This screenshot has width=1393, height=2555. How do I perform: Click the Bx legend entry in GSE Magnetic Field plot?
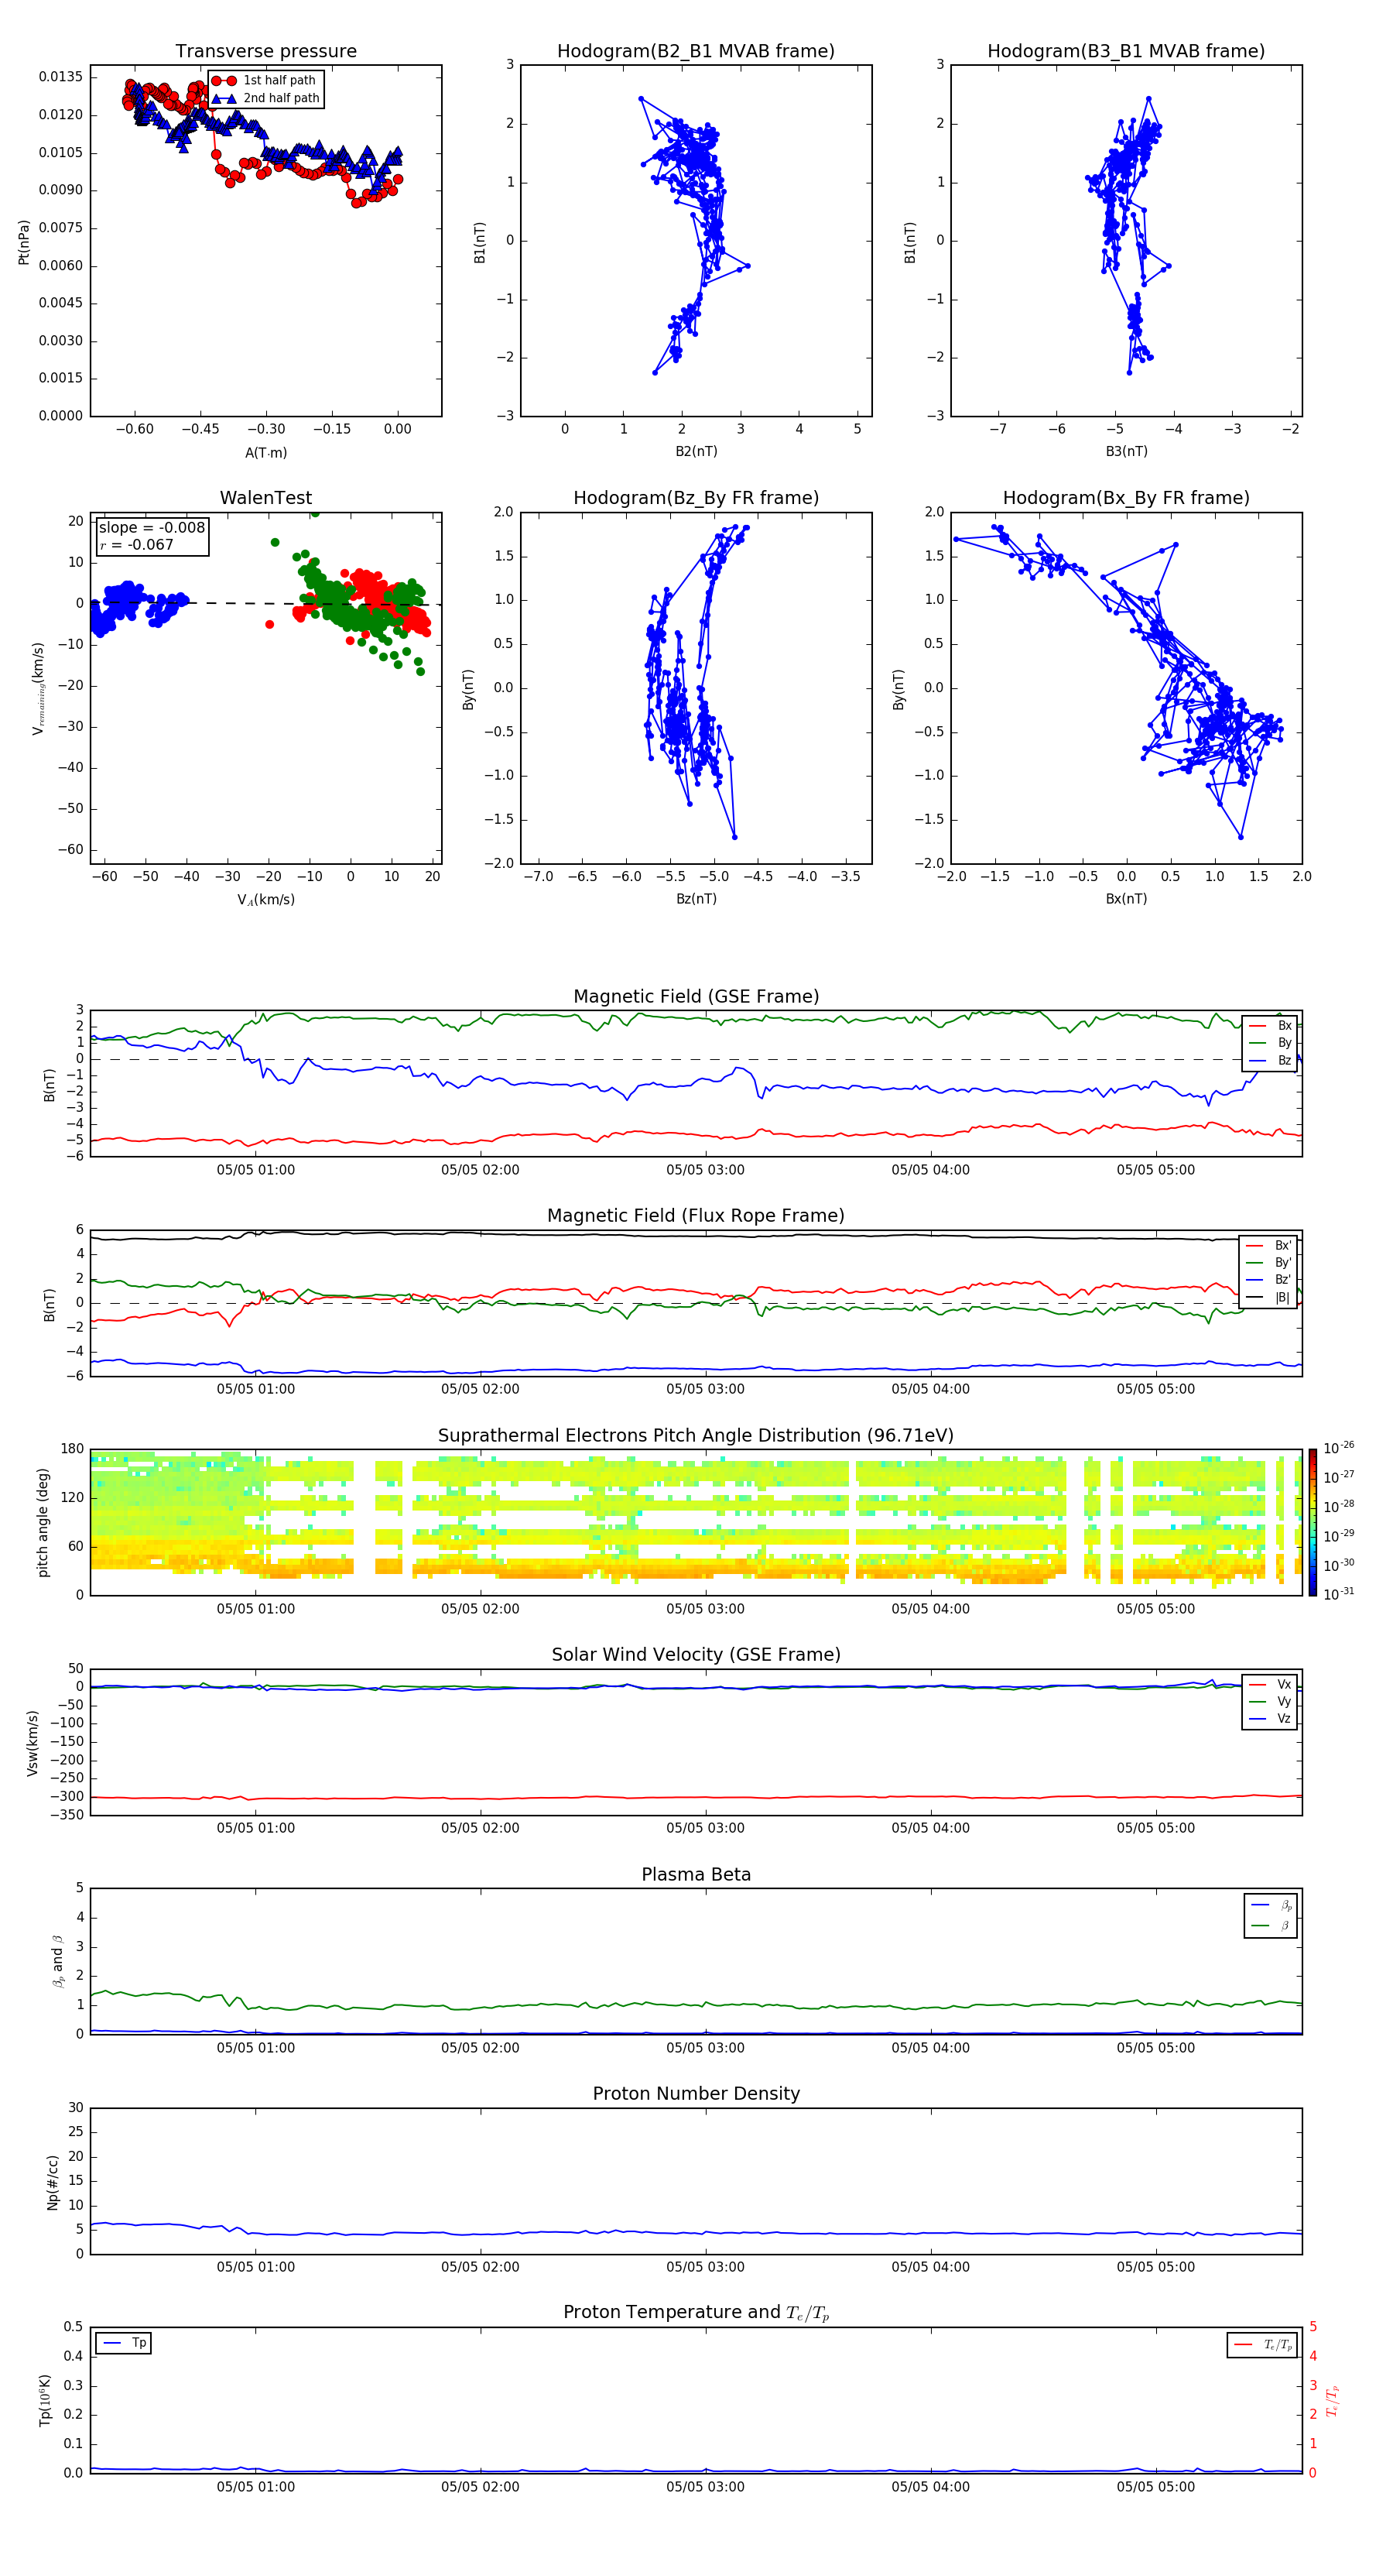(x=1270, y=1026)
